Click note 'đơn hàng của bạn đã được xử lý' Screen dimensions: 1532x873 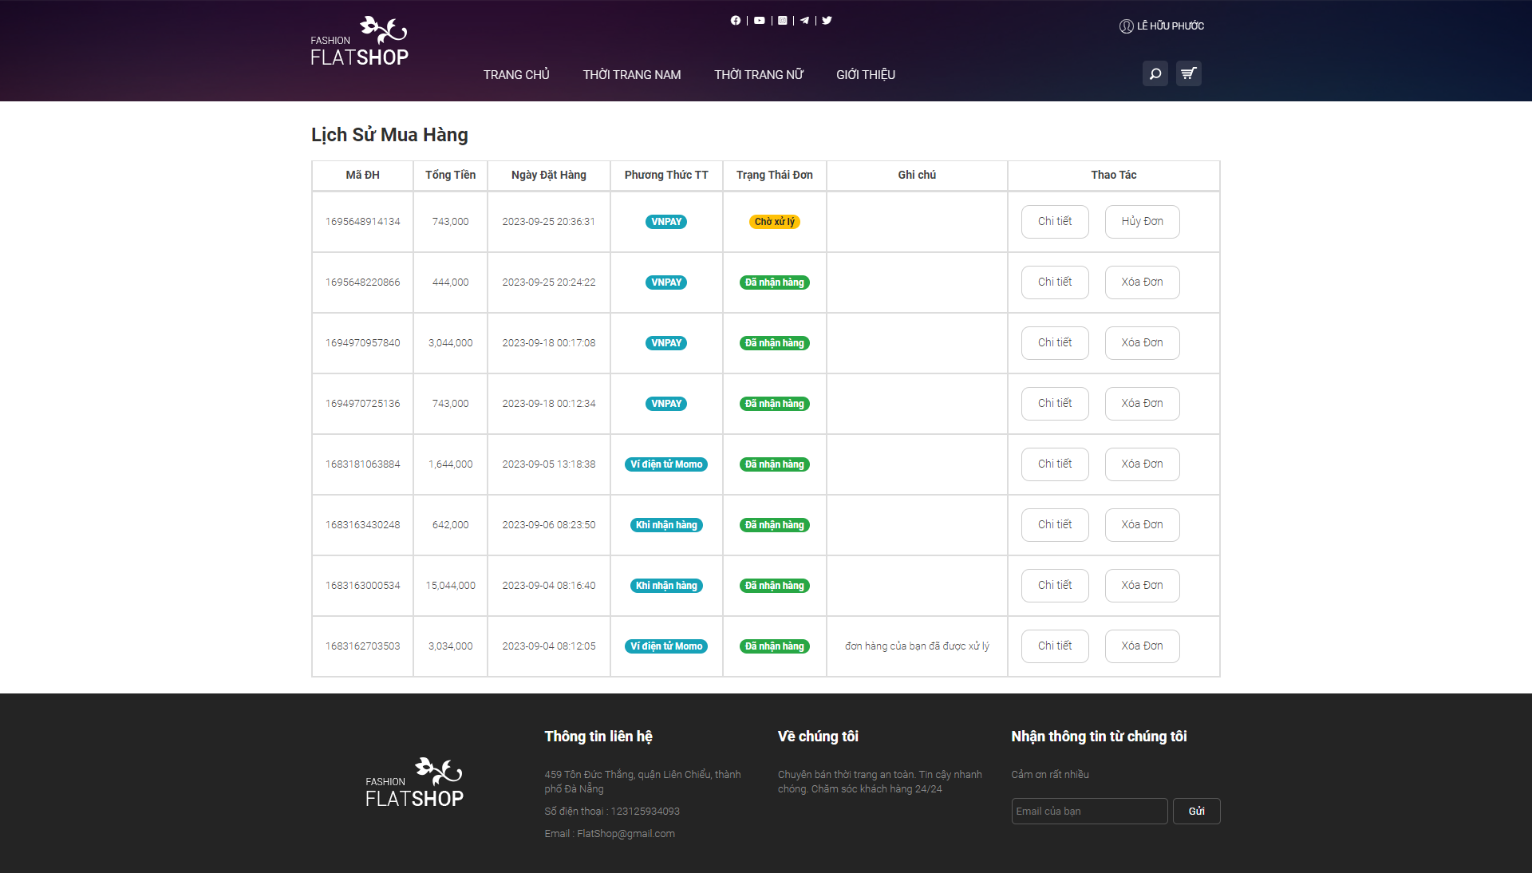[917, 646]
